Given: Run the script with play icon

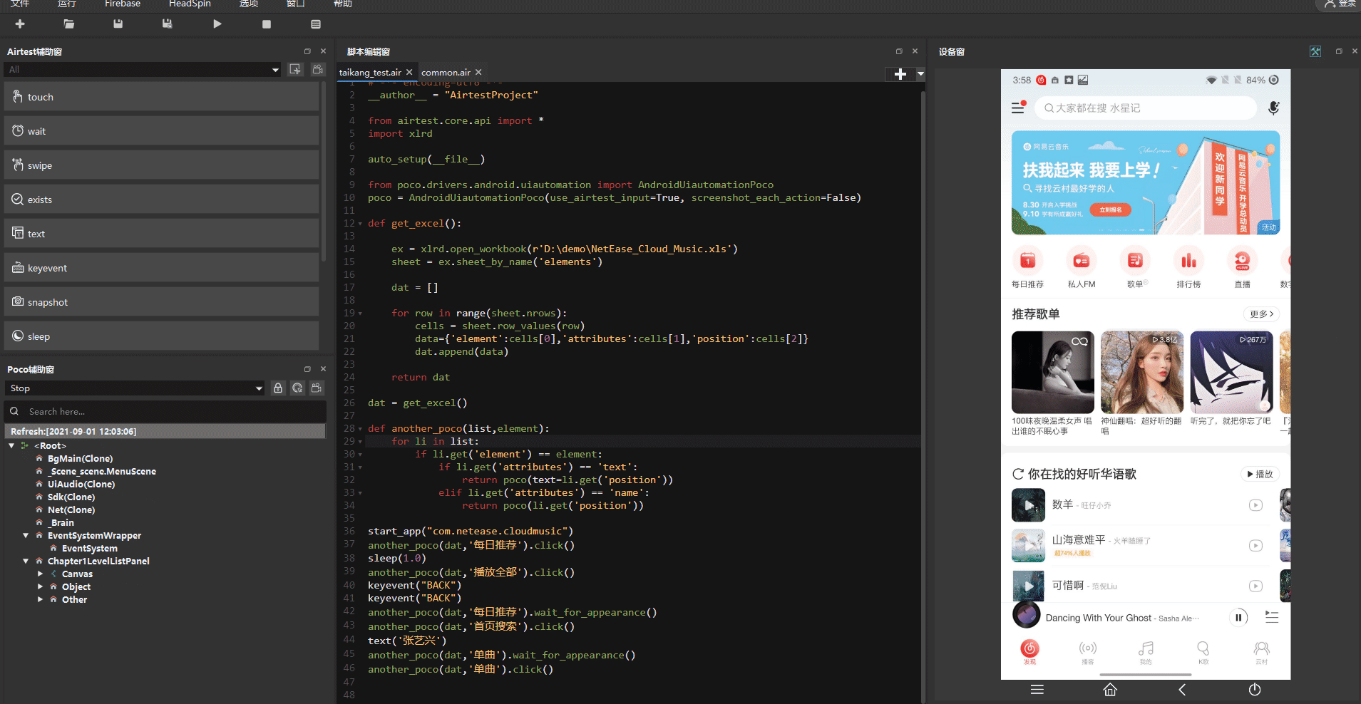Looking at the screenshot, I should point(217,24).
